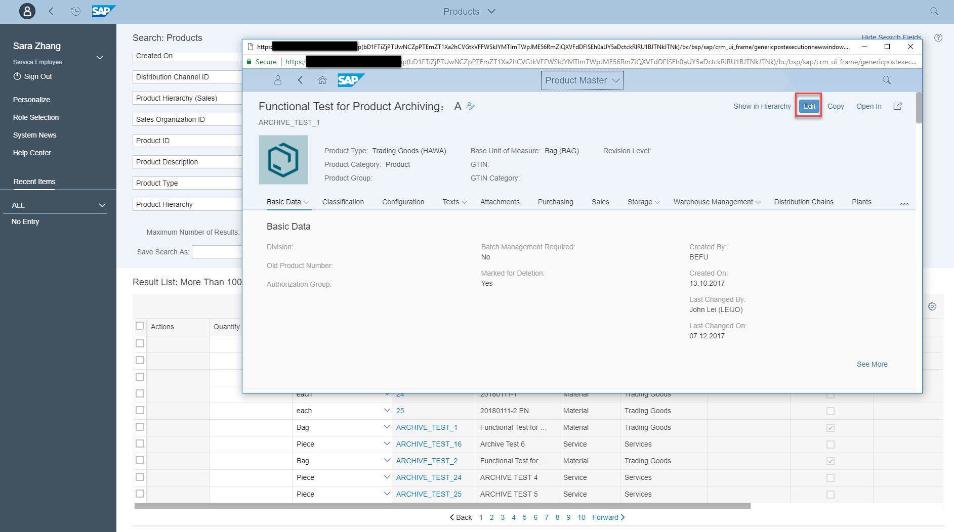The height and width of the screenshot is (532, 954).
Task: Go to results page 5
Action: click(x=524, y=517)
